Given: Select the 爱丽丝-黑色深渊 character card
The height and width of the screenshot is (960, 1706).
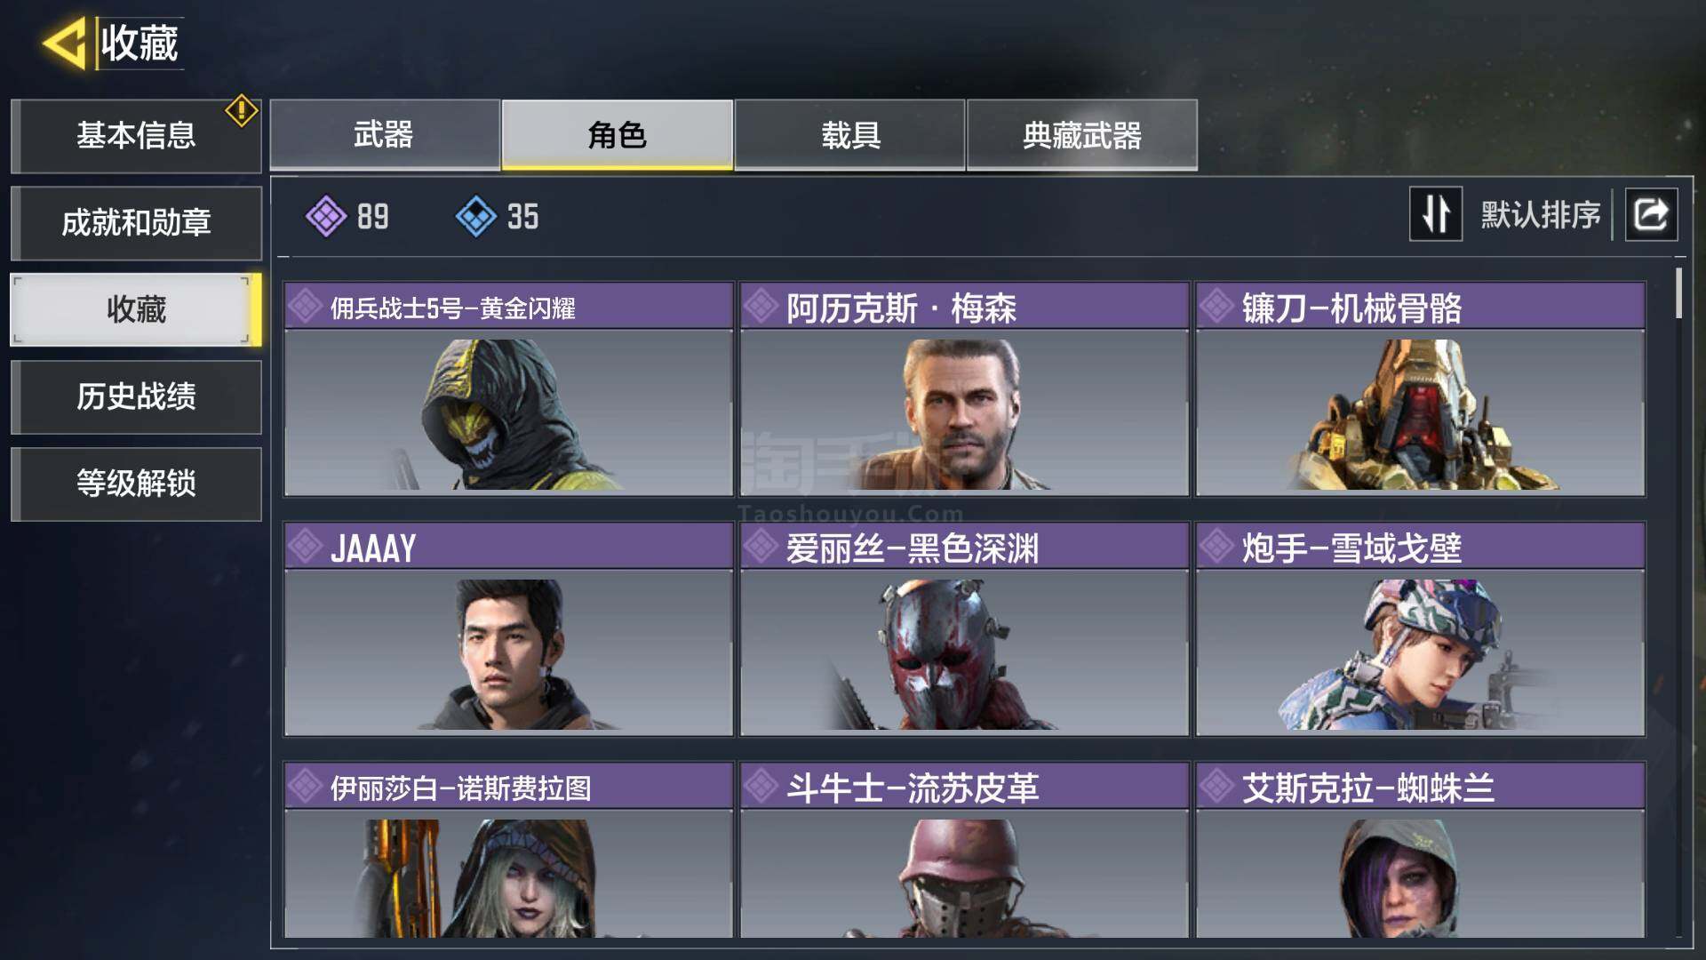Looking at the screenshot, I should point(964,629).
